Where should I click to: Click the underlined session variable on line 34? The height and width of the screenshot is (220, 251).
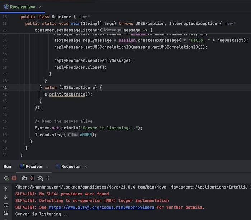tap(127, 40)
